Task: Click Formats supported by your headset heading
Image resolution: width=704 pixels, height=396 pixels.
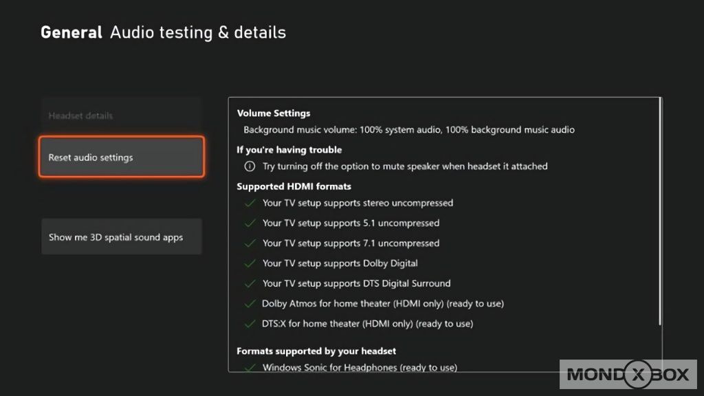Action: pos(316,351)
